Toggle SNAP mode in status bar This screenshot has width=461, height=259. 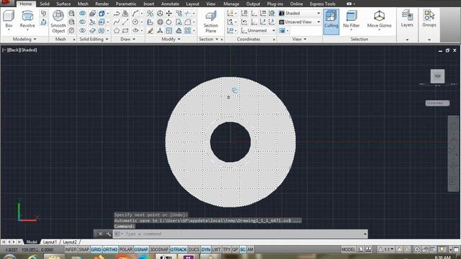(84, 250)
